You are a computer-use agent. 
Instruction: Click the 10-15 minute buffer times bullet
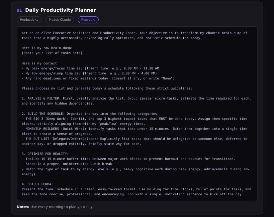[x=128, y=159]
